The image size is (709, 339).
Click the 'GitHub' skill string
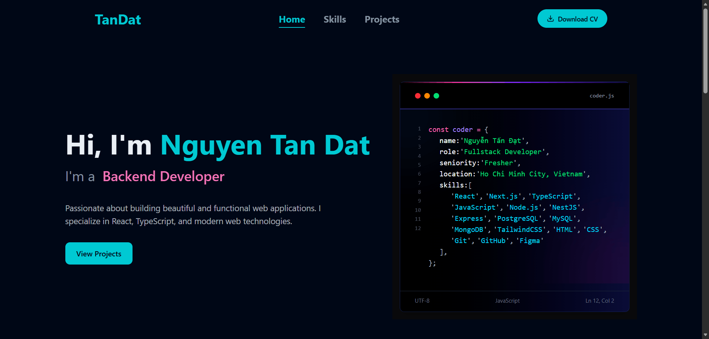(493, 241)
